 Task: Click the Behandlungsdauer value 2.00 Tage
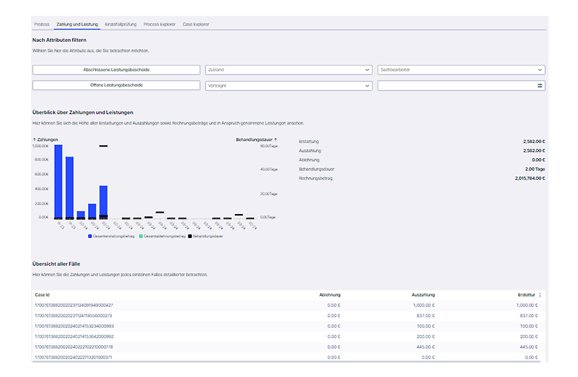point(535,169)
